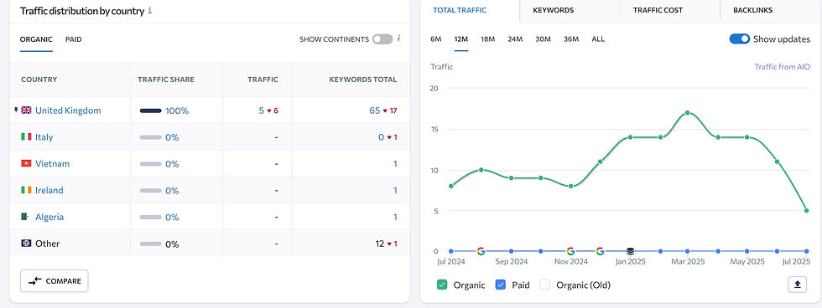The width and height of the screenshot is (822, 308).
Task: Click the Italy 0% traffic share bar
Action: tap(150, 137)
